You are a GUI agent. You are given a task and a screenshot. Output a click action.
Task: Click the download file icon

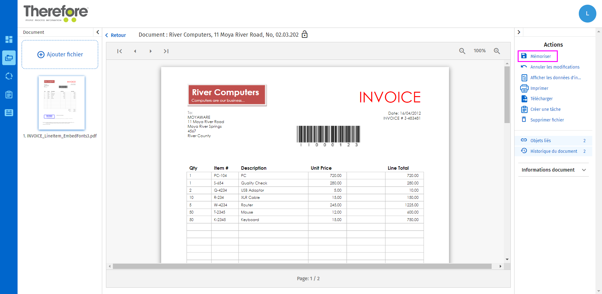(524, 99)
